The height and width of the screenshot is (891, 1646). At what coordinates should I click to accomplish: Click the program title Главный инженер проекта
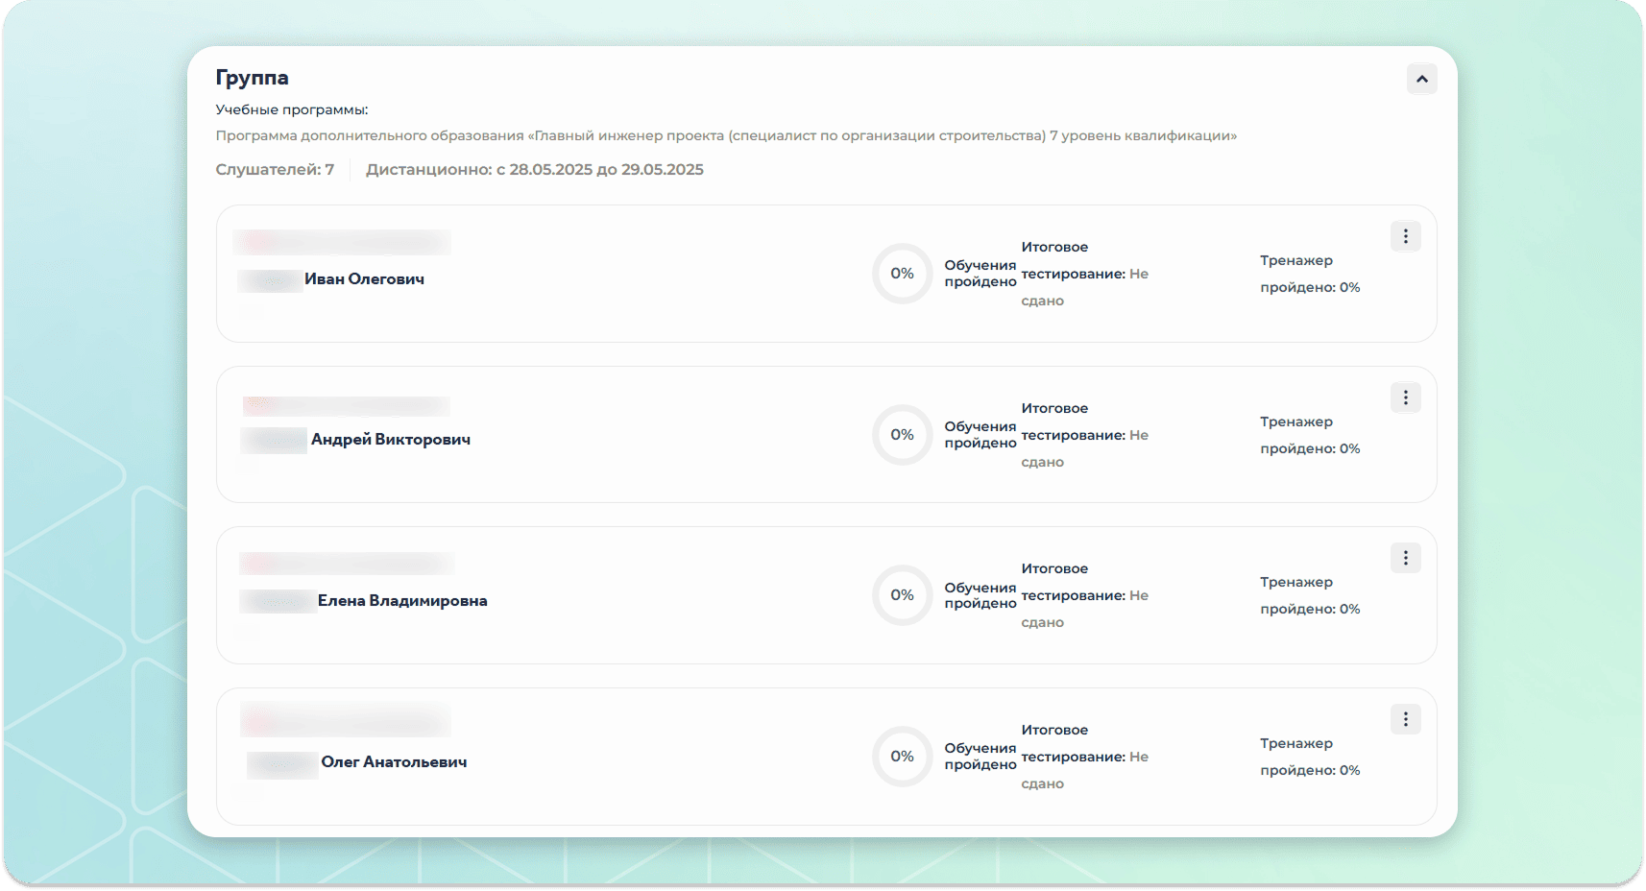[726, 136]
